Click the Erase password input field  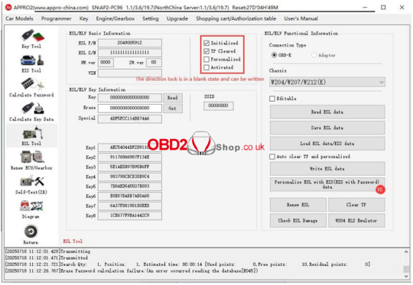(130, 108)
